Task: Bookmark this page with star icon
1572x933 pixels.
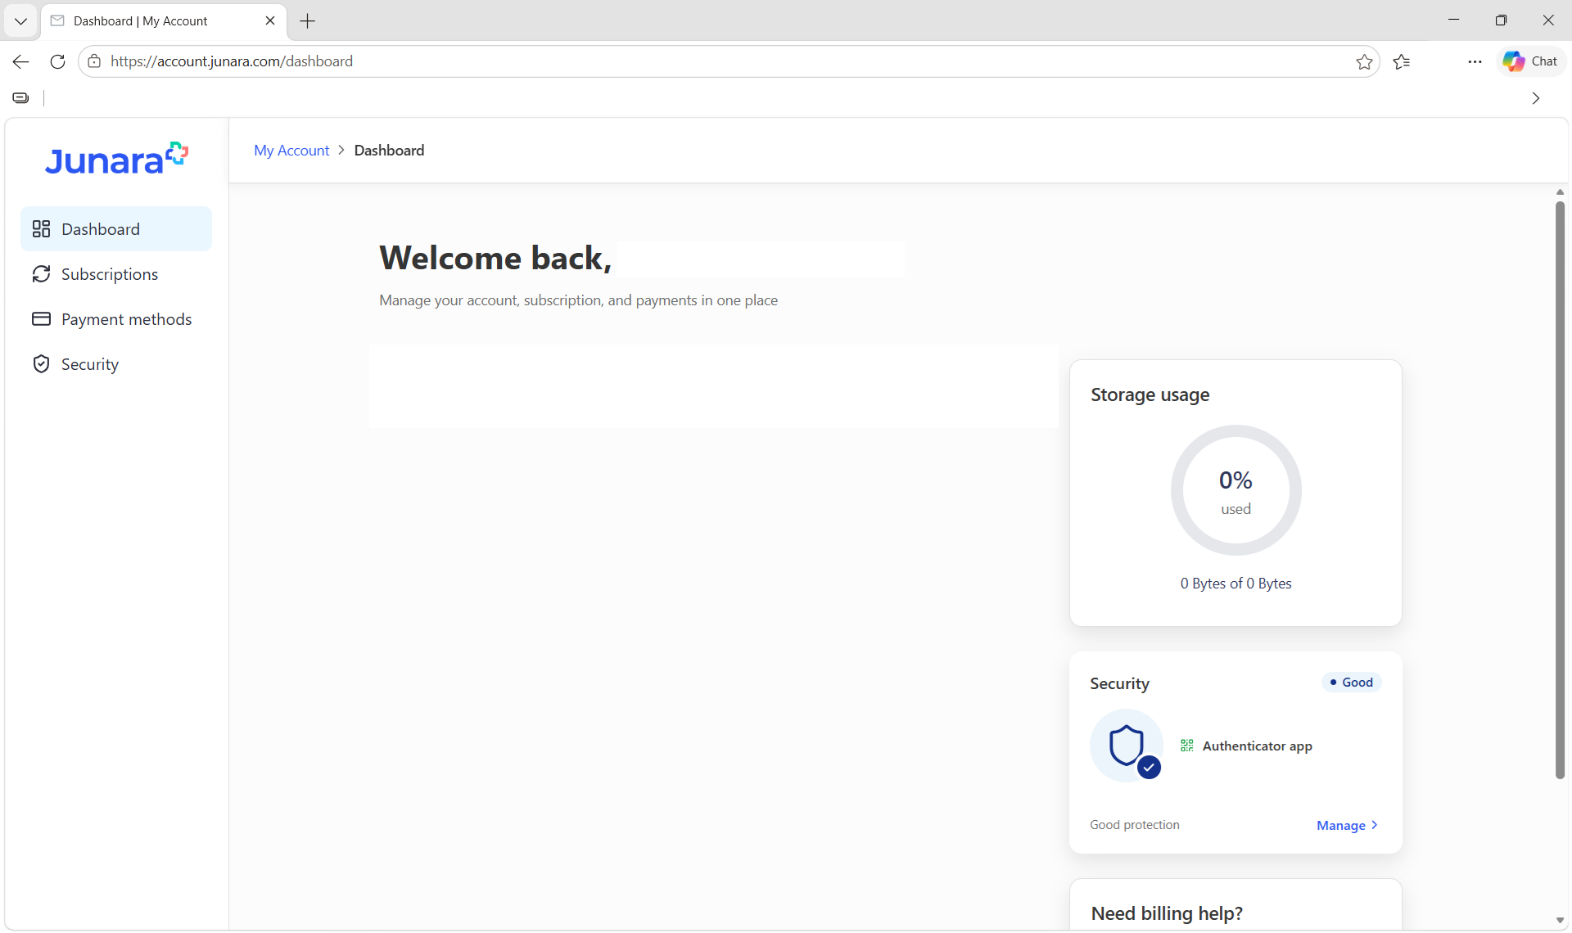Action: (x=1364, y=61)
